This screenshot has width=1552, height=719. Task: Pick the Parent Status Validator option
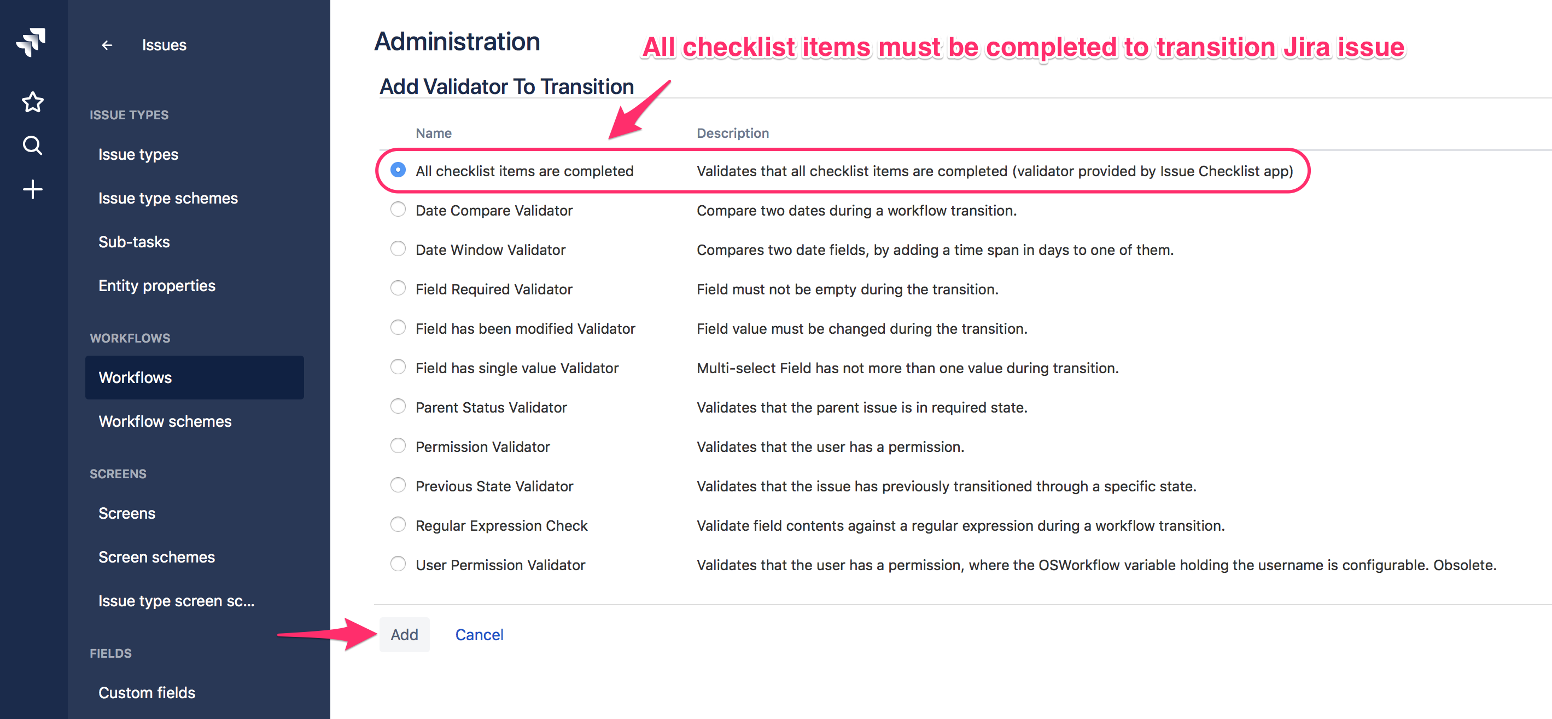coord(398,406)
